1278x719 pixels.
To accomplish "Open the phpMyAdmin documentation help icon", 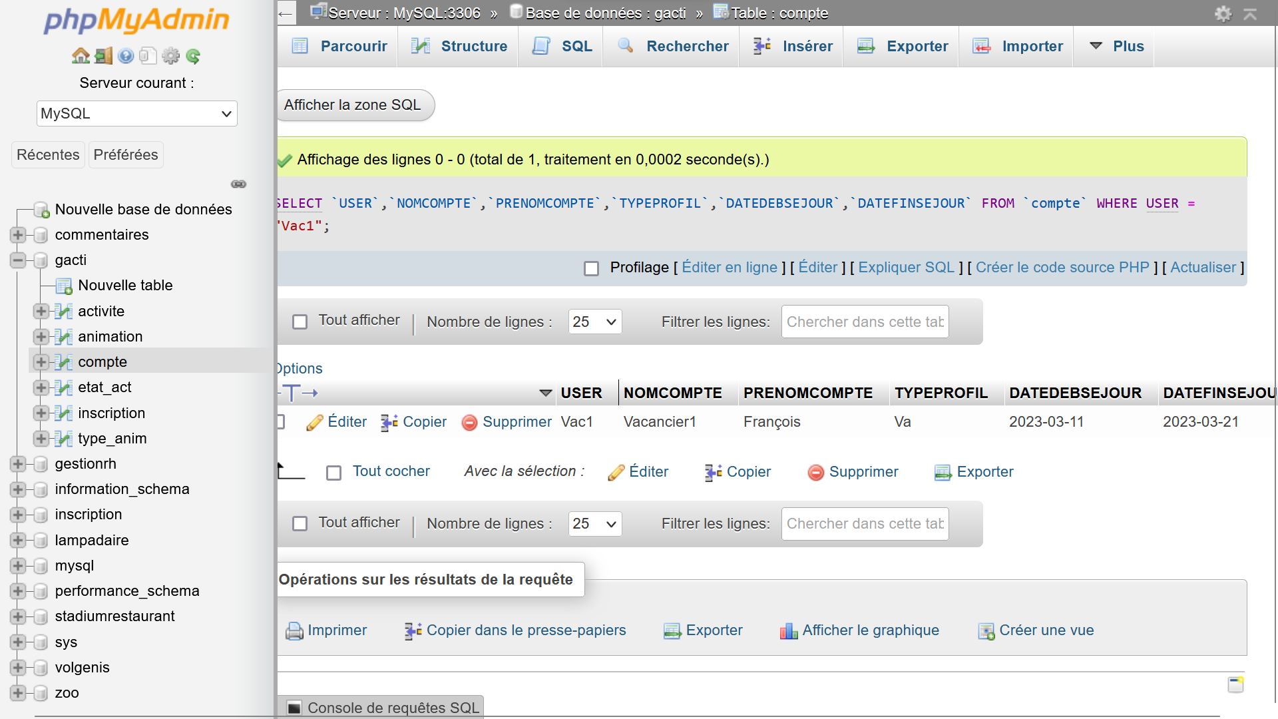I will [x=126, y=56].
